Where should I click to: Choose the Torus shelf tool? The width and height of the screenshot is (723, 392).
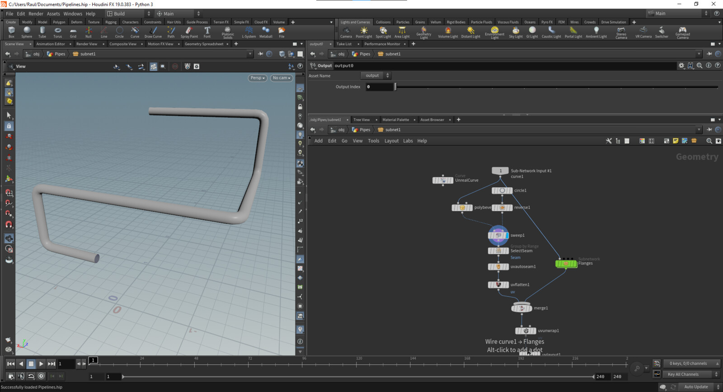[57, 32]
